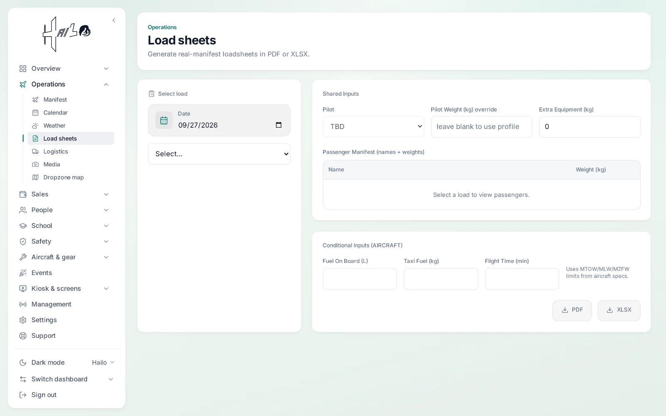The image size is (666, 416).
Task: Expand Switch dashboard menu
Action: pos(67,379)
